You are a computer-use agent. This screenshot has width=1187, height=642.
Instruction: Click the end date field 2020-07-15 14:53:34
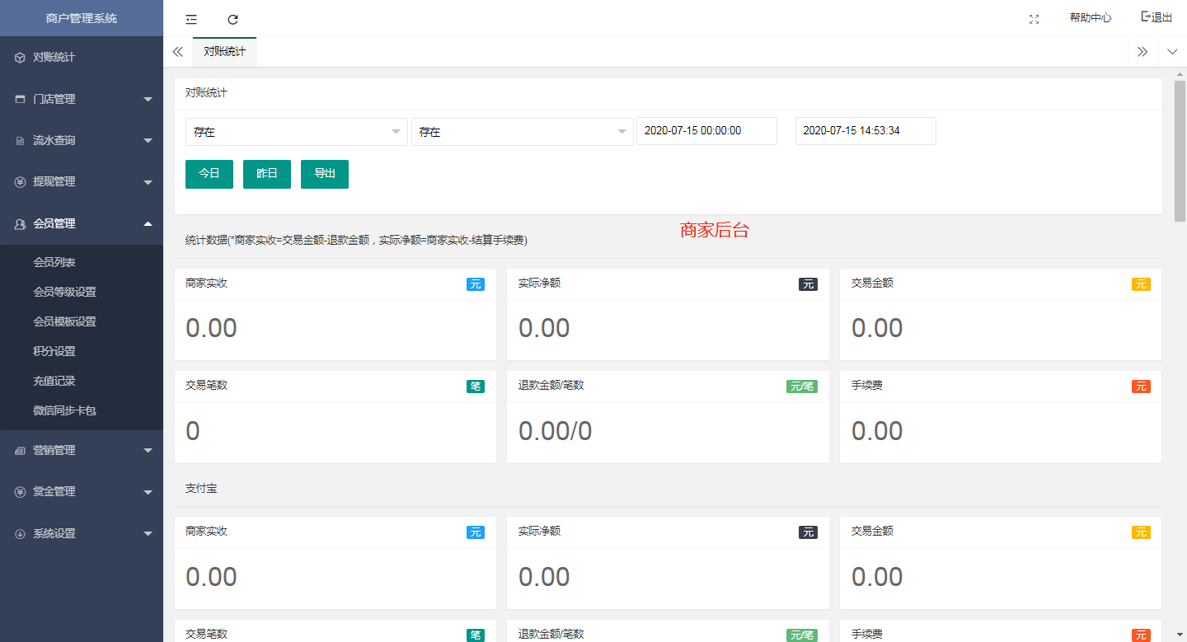(x=866, y=131)
